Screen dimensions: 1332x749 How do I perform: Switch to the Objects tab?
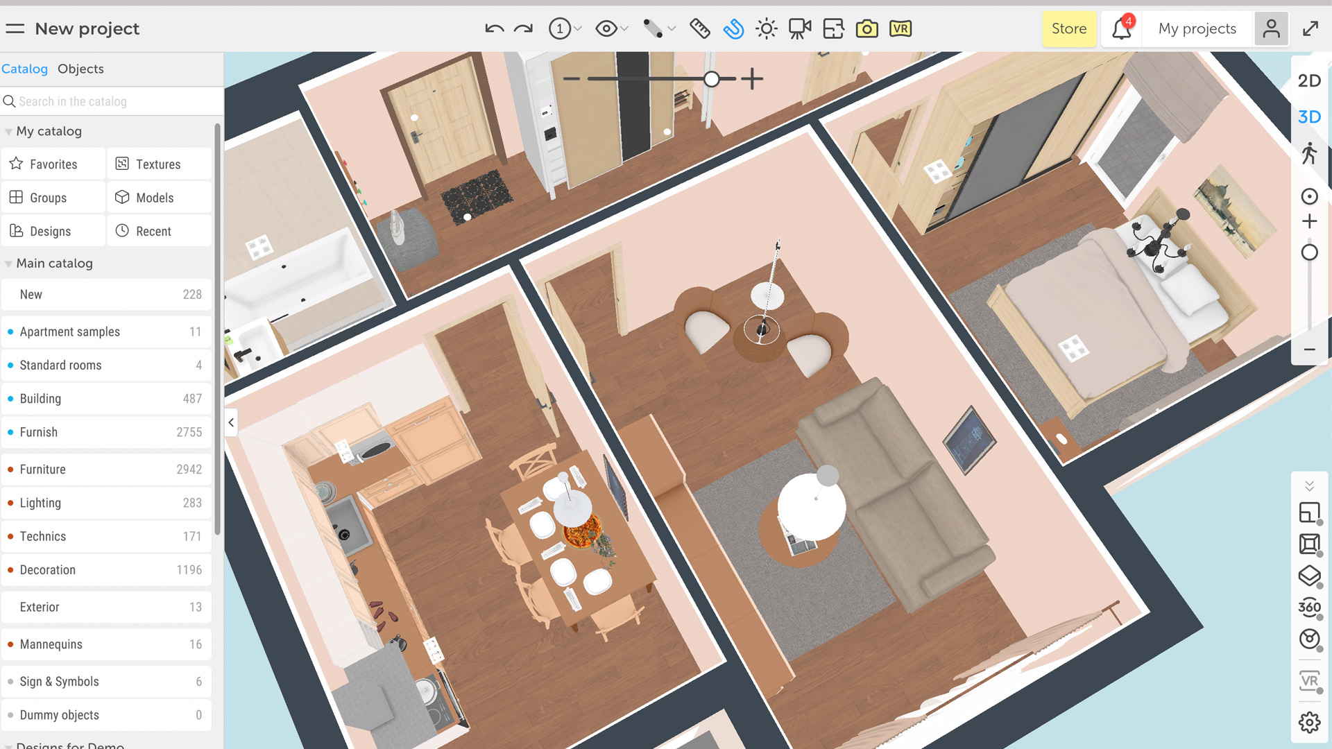pyautogui.click(x=80, y=69)
